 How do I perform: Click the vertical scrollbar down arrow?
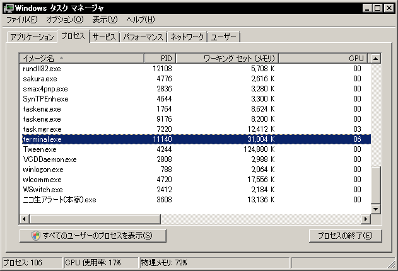coord(375,209)
